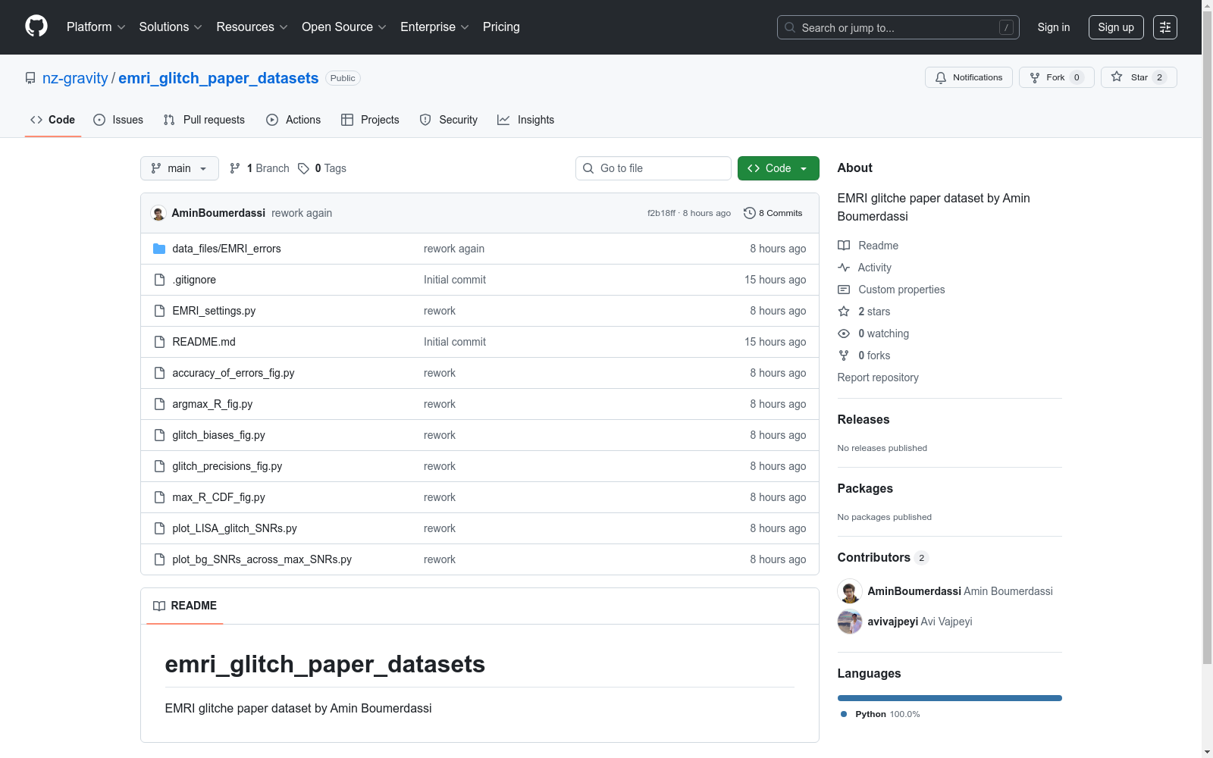The image size is (1213, 758).
Task: Click the Python blue language dot
Action: tap(844, 714)
